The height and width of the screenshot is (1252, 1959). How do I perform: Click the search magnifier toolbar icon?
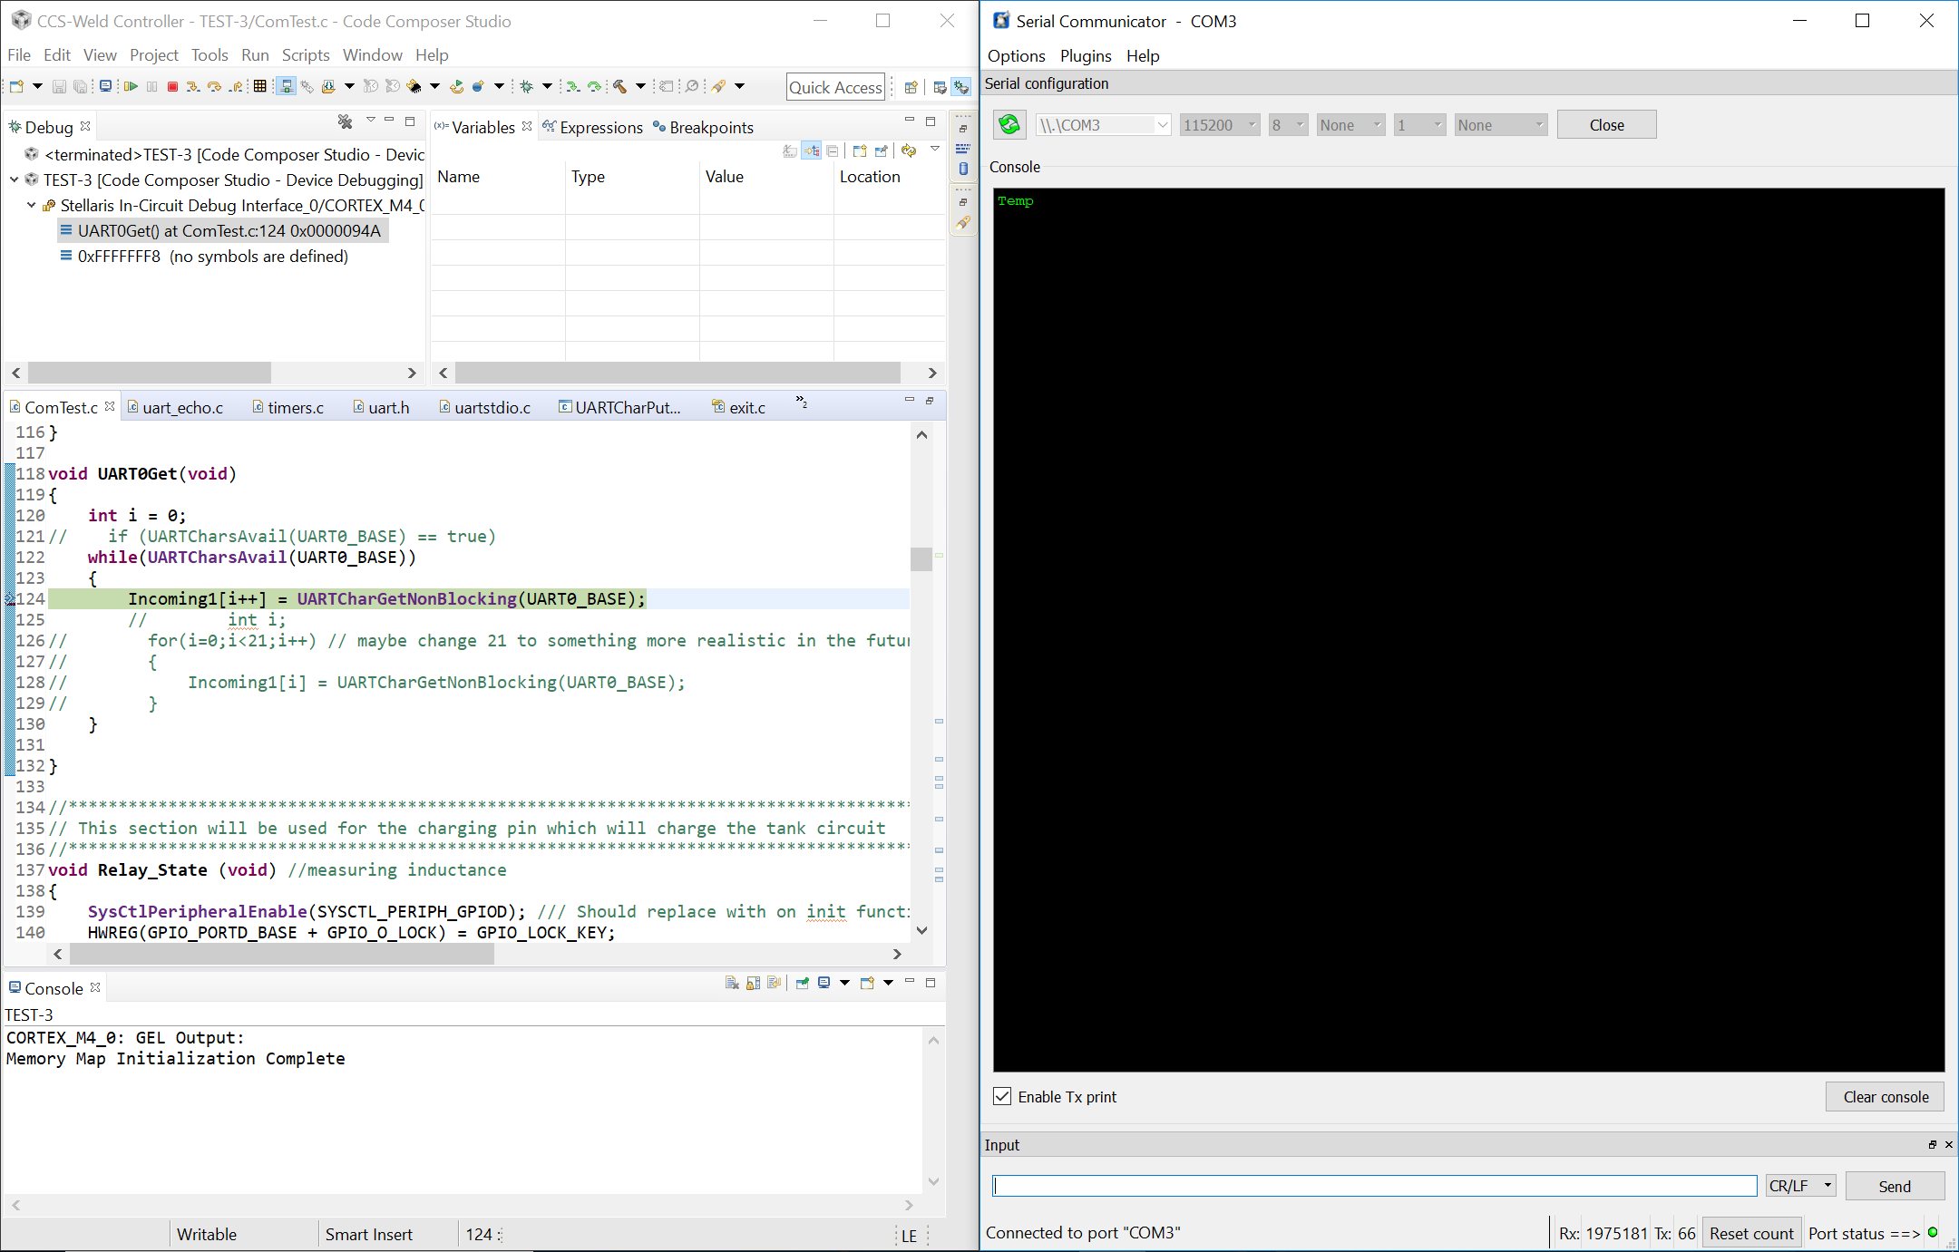tap(692, 87)
